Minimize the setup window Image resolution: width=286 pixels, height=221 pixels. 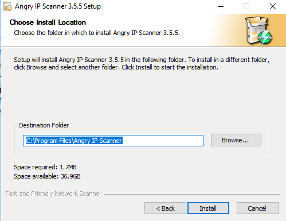(221, 6)
